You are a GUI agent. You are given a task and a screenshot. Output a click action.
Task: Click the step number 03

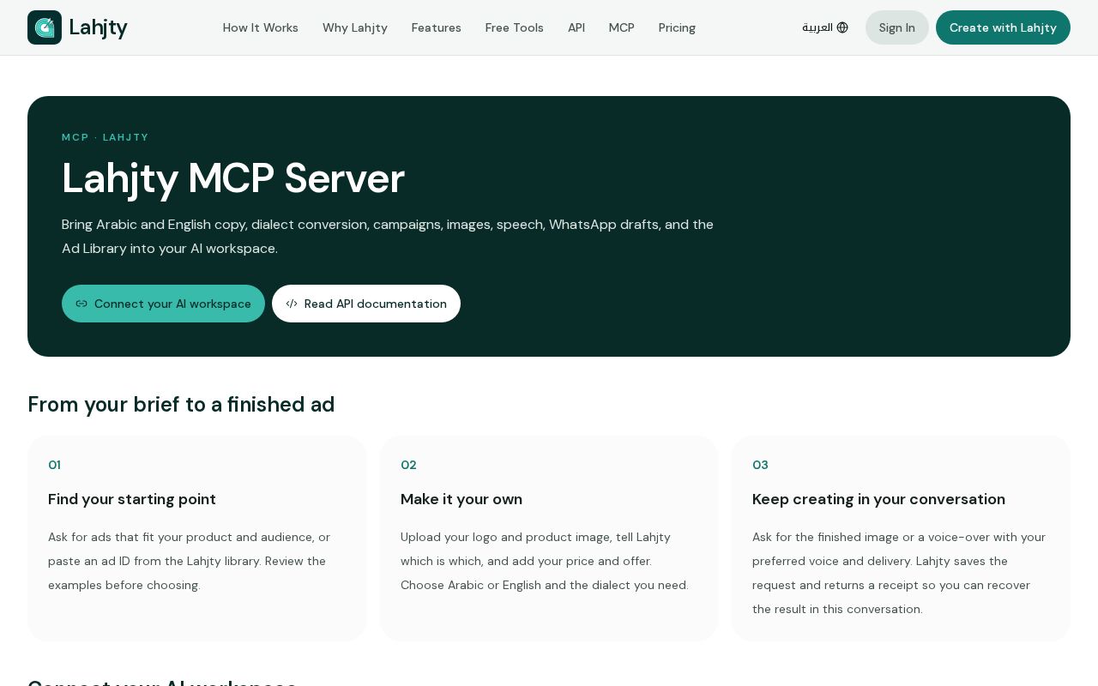click(760, 465)
